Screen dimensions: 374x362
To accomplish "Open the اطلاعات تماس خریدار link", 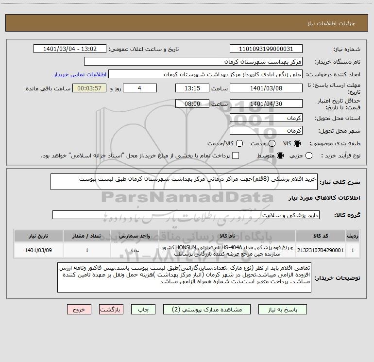I will click(80, 74).
